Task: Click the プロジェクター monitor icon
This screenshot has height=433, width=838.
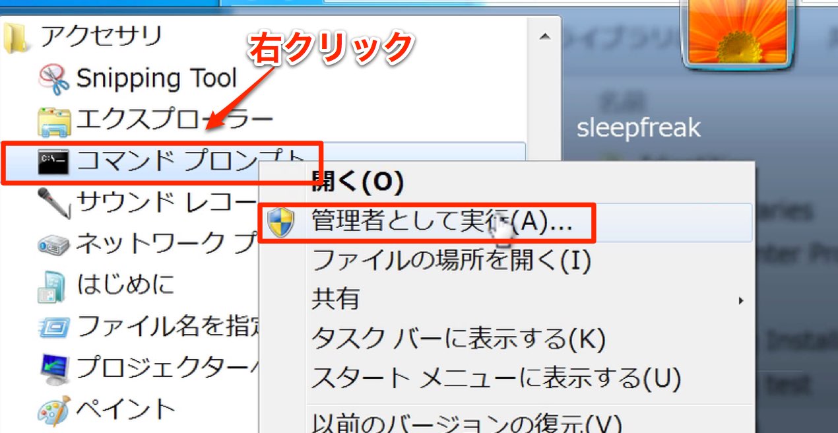Action: tap(54, 368)
